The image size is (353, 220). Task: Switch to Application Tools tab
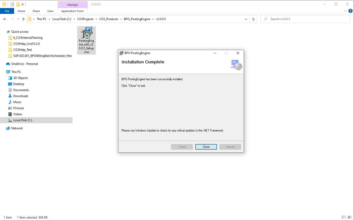click(72, 11)
